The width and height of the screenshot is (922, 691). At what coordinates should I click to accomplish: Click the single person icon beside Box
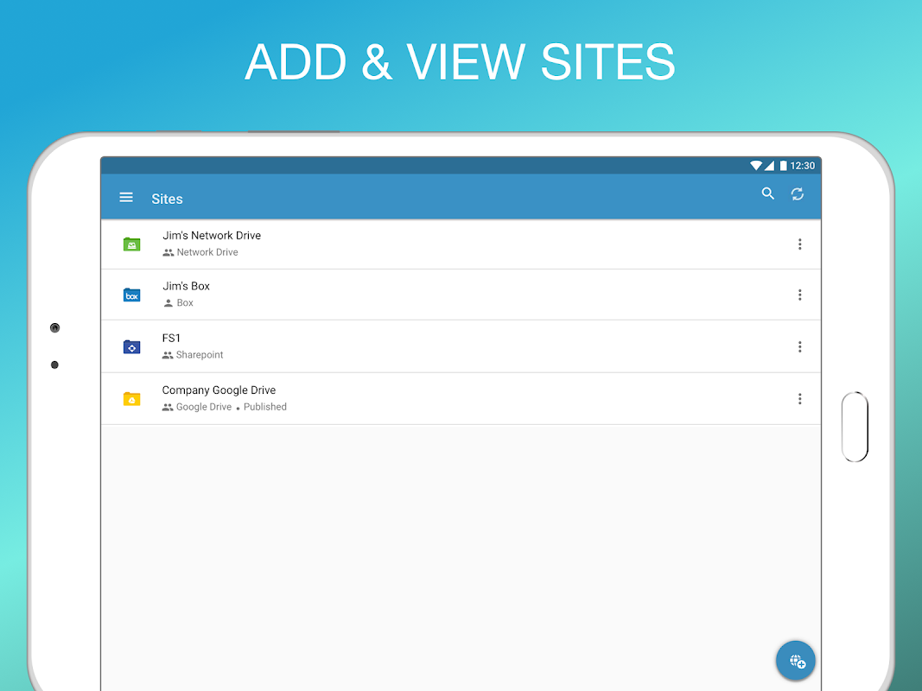(x=169, y=303)
